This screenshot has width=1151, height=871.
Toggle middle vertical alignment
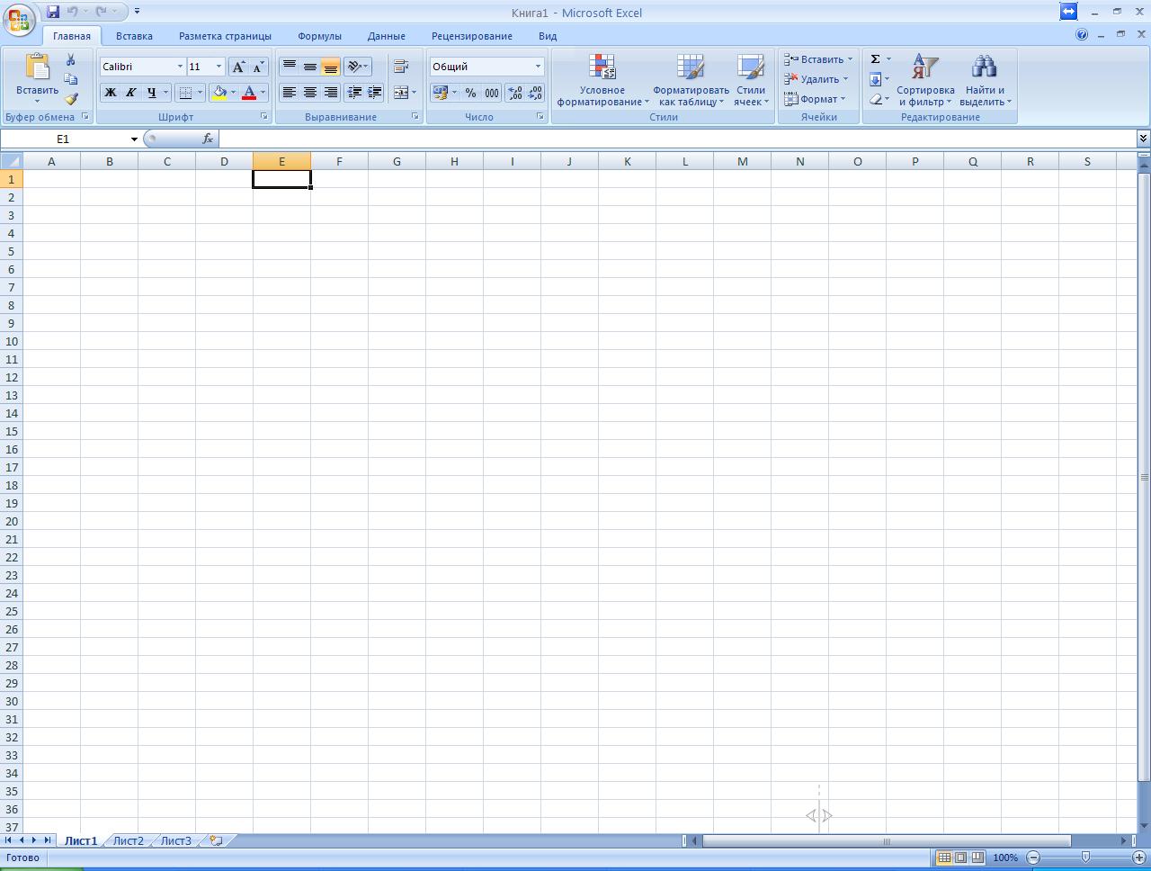tap(309, 67)
